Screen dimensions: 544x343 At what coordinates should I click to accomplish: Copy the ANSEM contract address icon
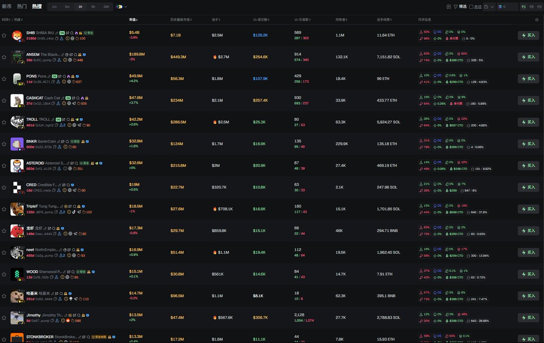coord(54,60)
